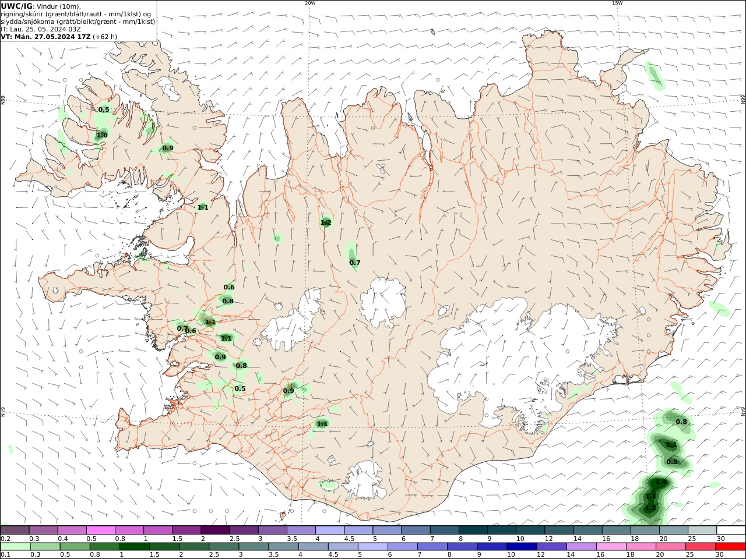Click the UWC/IG title text
Viewport: 746px width, 559px height.
[16, 6]
